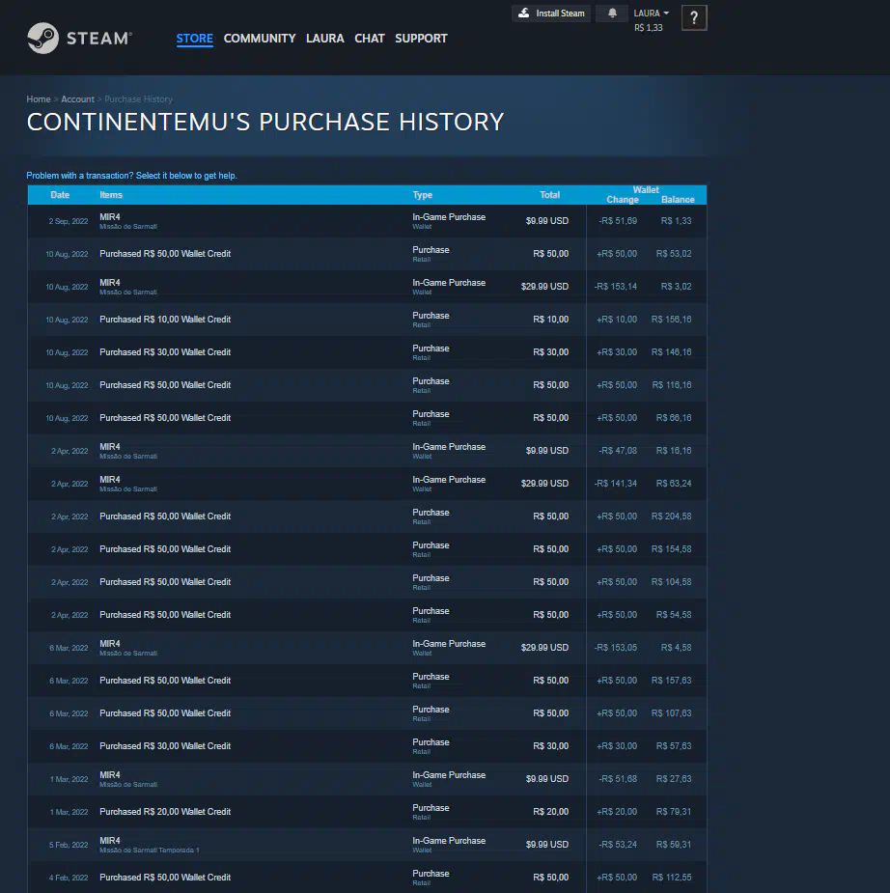Select the row with balance R$ 157,63

(367, 681)
